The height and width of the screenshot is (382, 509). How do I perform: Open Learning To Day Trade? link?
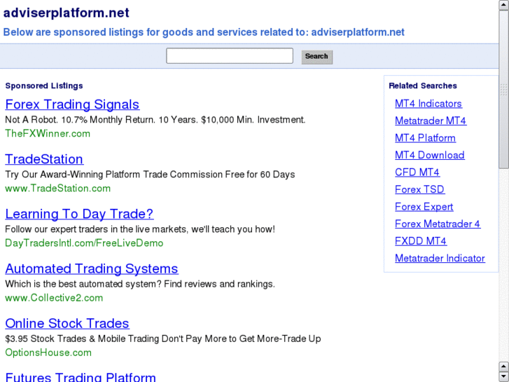point(79,214)
